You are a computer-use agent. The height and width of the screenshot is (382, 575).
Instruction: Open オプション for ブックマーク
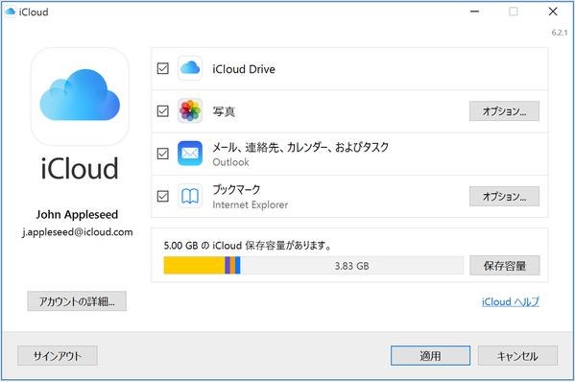click(x=504, y=197)
